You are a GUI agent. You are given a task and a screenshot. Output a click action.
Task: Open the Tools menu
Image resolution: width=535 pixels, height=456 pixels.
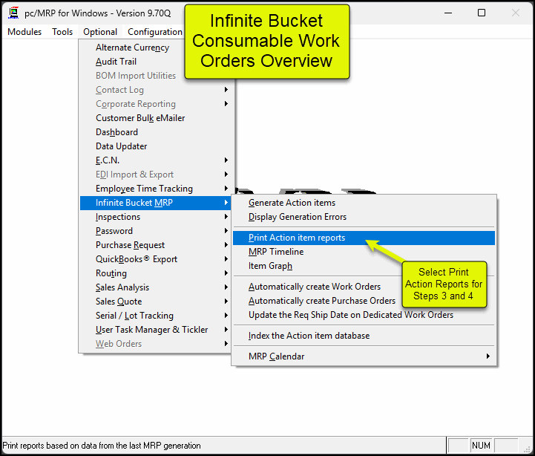pos(62,32)
